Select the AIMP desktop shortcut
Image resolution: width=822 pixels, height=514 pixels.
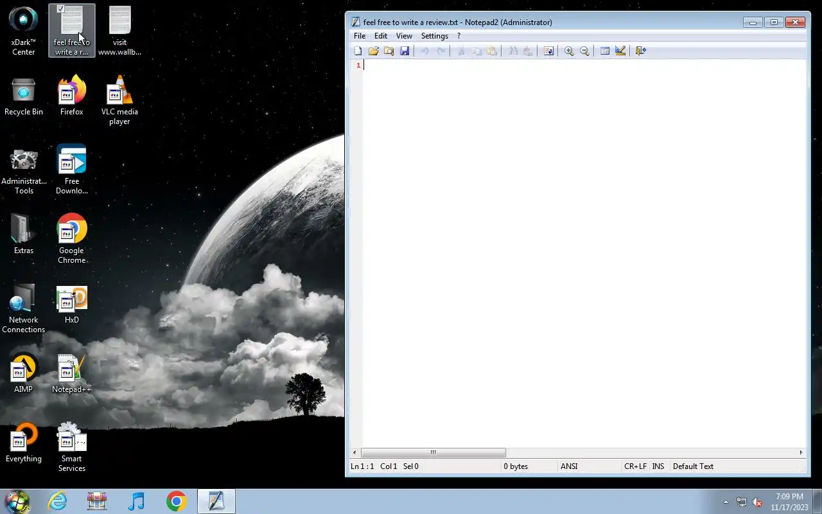24,374
